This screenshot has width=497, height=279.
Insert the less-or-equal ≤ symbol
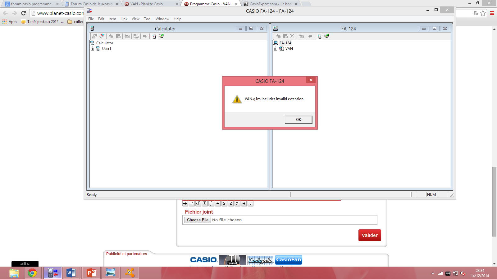231,203
